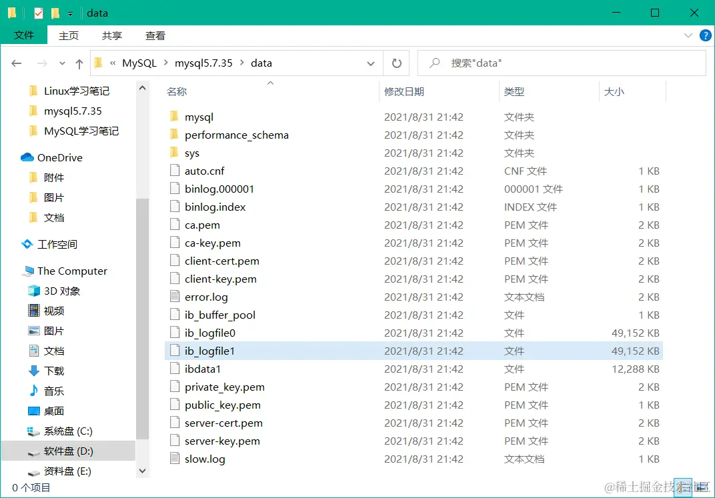
Task: Open MySQL学习笔记 folder in sidebar
Action: [x=73, y=131]
